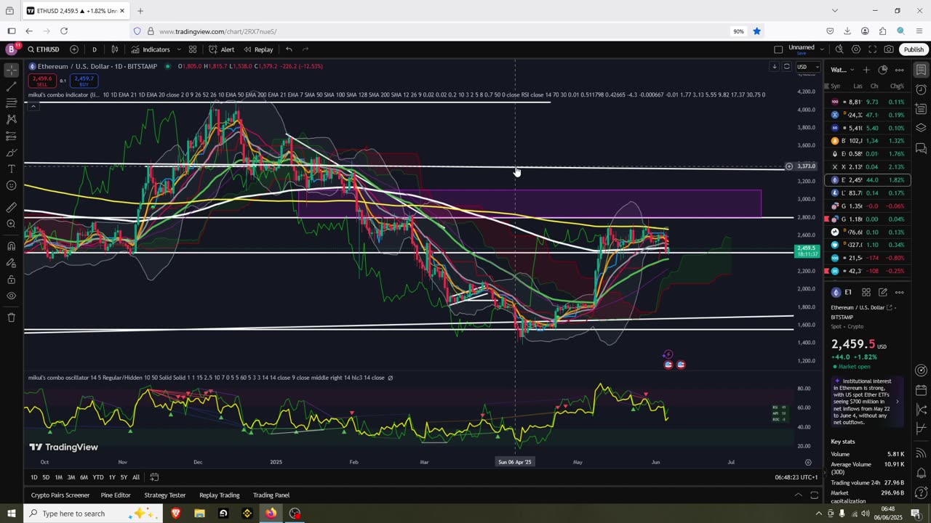The width and height of the screenshot is (931, 523).
Task: Toggle magnet mode in drawing toolbar
Action: 11,246
